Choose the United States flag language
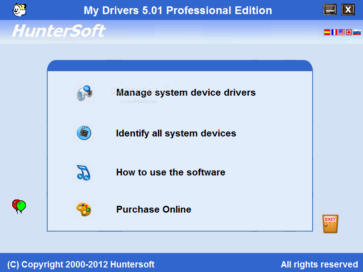The width and height of the screenshot is (363, 272). (x=342, y=32)
